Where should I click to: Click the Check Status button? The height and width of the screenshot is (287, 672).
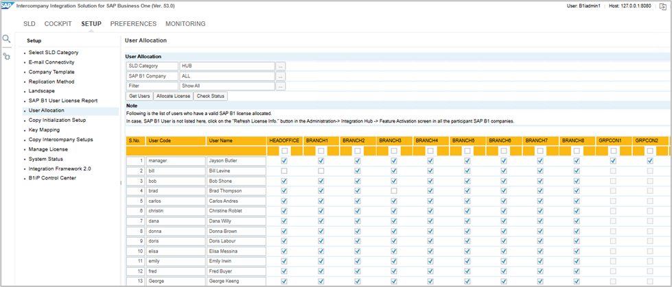coord(210,97)
